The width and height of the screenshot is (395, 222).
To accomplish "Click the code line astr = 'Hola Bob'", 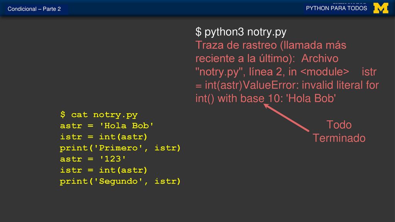I will (x=106, y=126).
